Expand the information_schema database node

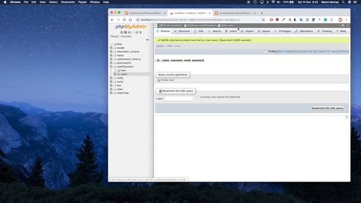(x=111, y=51)
